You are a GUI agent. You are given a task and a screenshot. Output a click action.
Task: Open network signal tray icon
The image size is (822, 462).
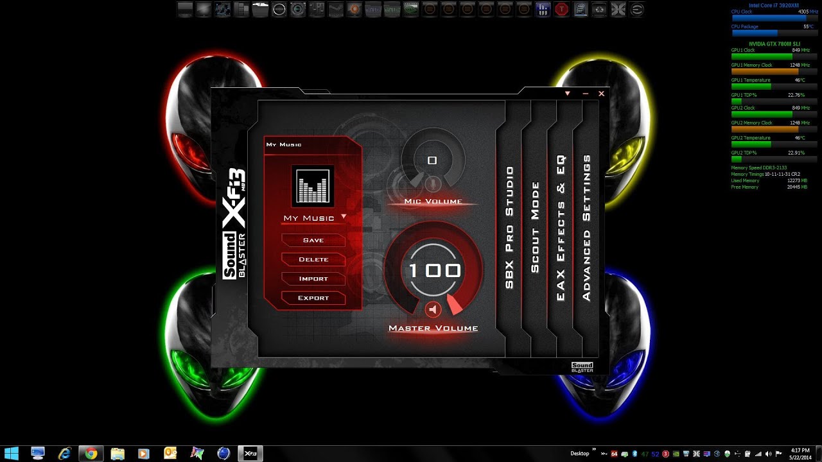(x=758, y=454)
